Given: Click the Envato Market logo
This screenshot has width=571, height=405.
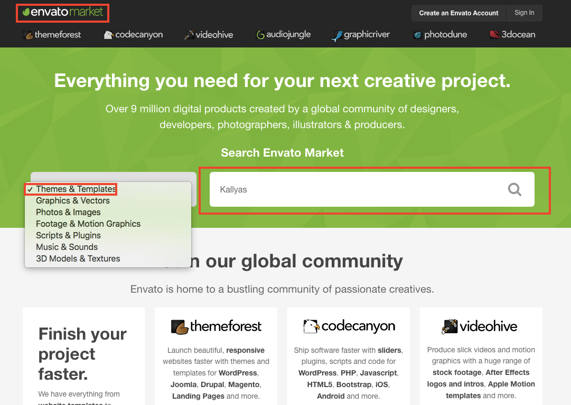Looking at the screenshot, I should tap(63, 12).
